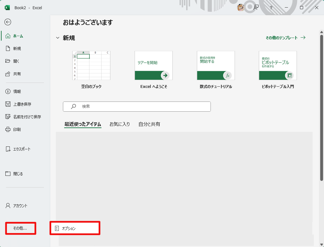Click the 開く folder icon

8,61
